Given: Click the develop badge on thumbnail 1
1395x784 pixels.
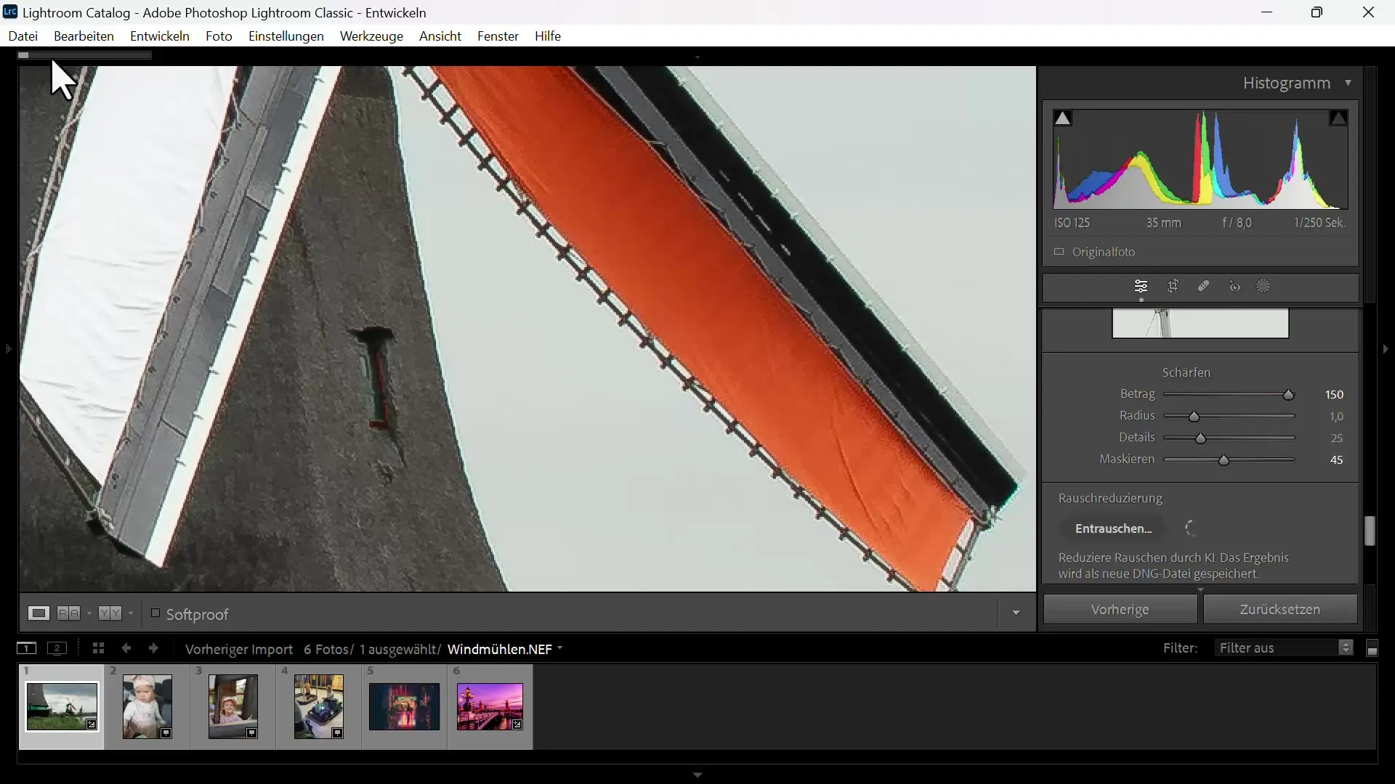Looking at the screenshot, I should [x=92, y=724].
